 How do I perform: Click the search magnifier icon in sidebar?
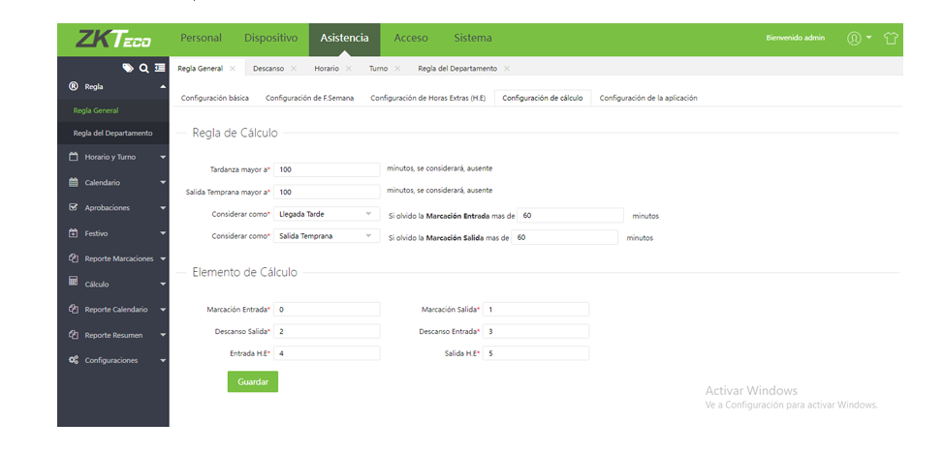143,68
